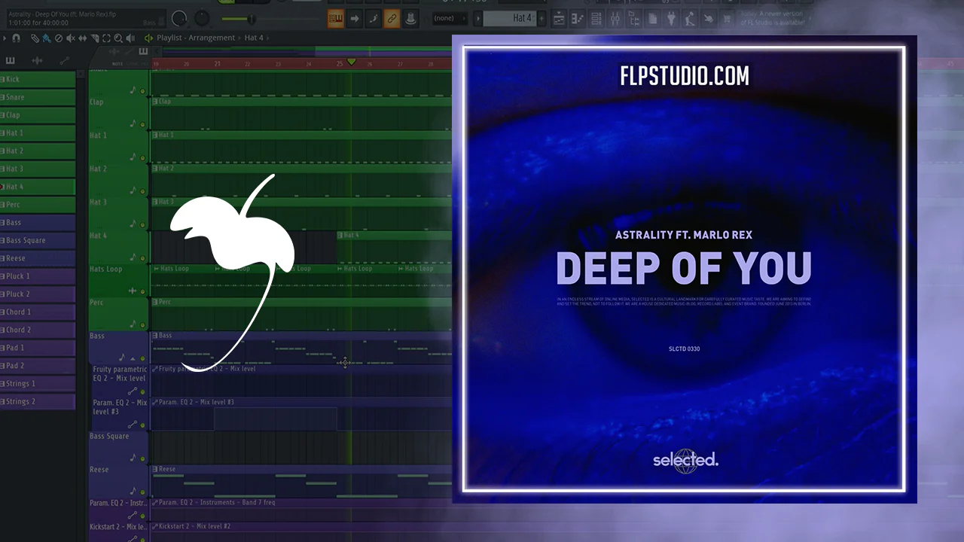Click the tempo tapper icon
The width and height of the screenshot is (964, 542).
click(x=691, y=19)
